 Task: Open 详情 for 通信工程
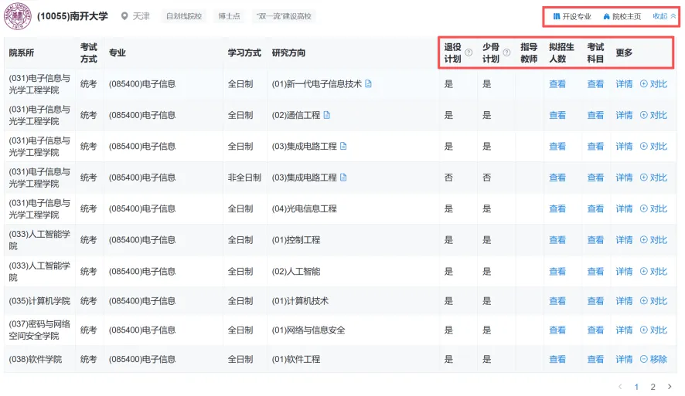coord(624,115)
